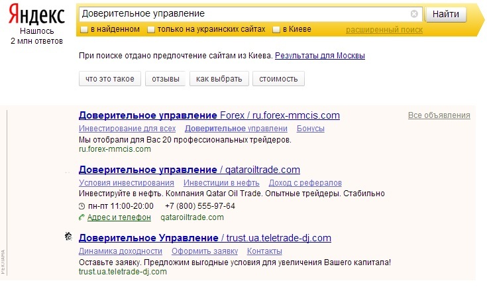The height and width of the screenshot is (287, 487).
Task: Choose the 'стоимость' suggestion
Action: pyautogui.click(x=278, y=79)
